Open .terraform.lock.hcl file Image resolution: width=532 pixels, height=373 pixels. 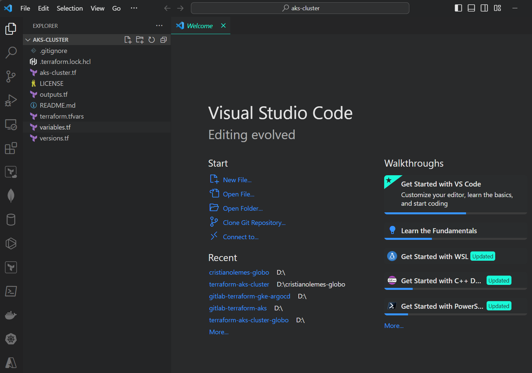coord(97,62)
